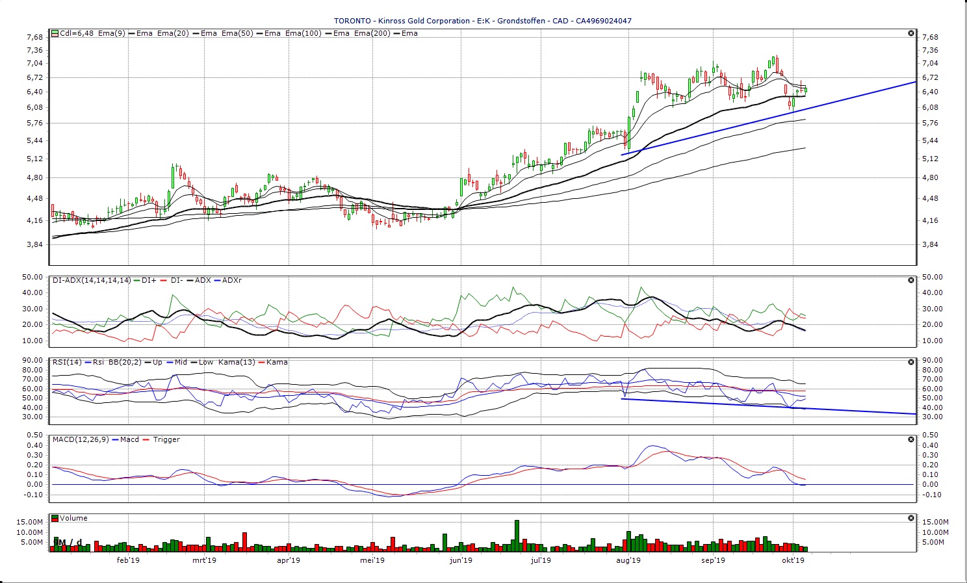The height and width of the screenshot is (583, 967).
Task: Close the Volume panel
Action: pyautogui.click(x=910, y=518)
